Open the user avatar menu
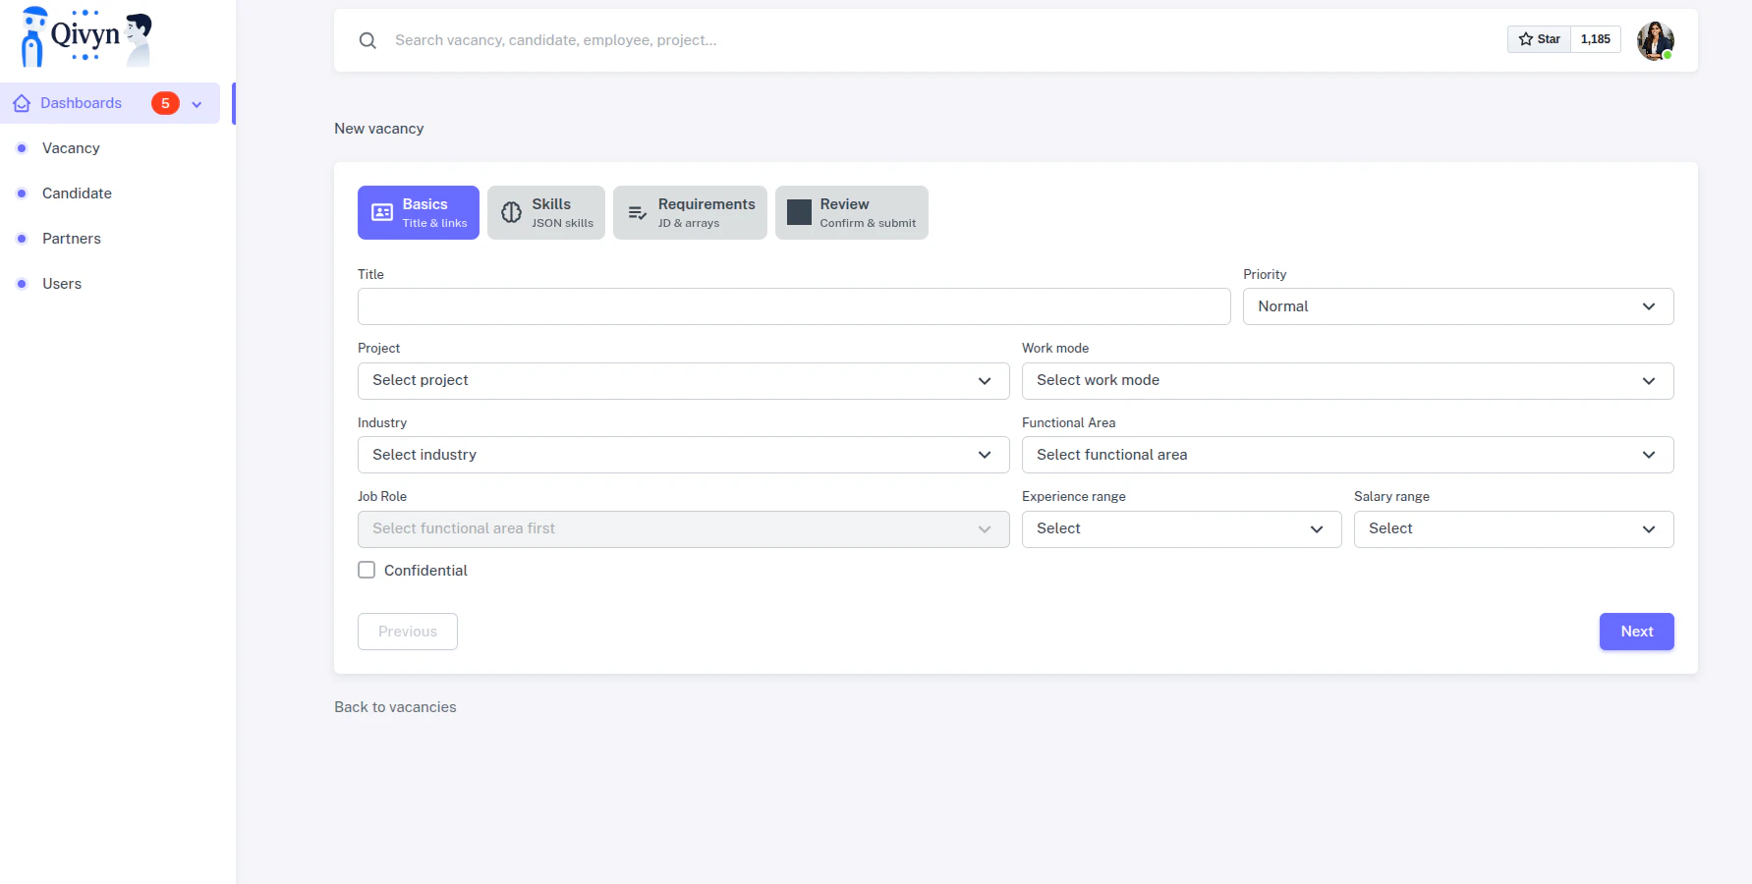Image resolution: width=1752 pixels, height=884 pixels. (x=1656, y=40)
